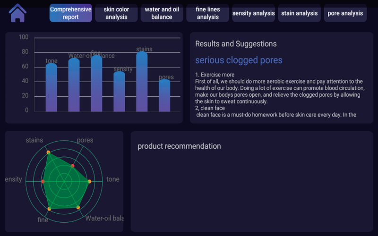The width and height of the screenshot is (378, 236).
Task: Click the serious clogged pores heading
Action: point(239,60)
